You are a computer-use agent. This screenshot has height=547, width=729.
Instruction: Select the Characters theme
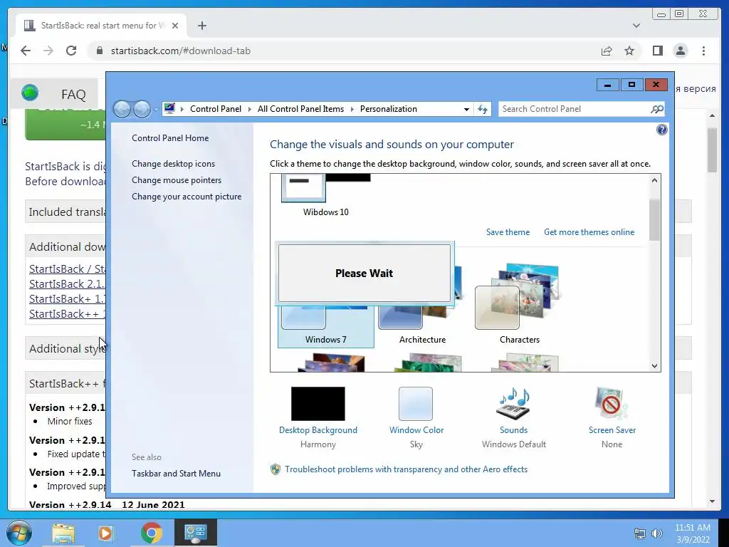click(519, 305)
